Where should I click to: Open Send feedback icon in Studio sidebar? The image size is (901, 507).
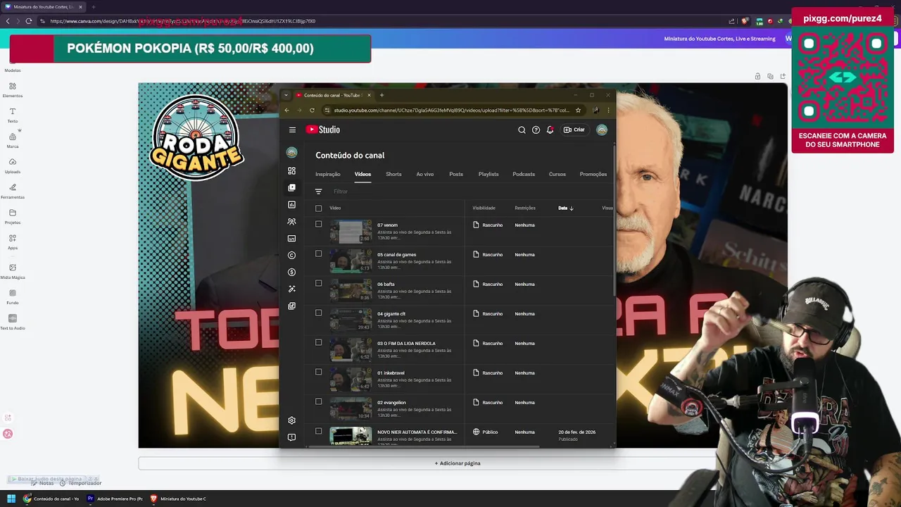291,437
